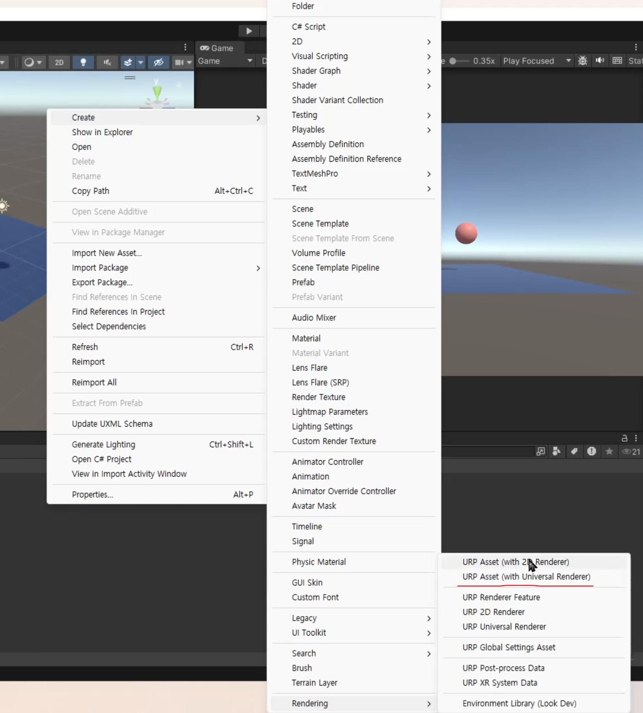Viewport: 643px width, 713px height.
Task: Toggle scene effects skybox icon
Action: coord(128,62)
